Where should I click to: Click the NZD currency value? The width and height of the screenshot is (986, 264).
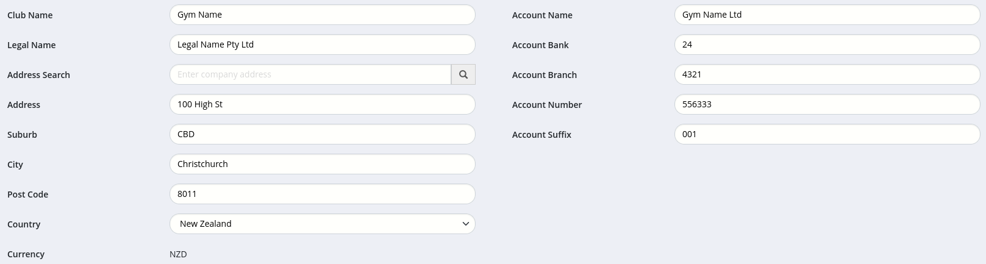click(178, 254)
